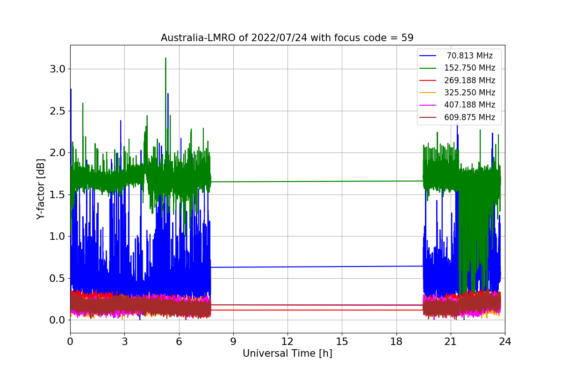Select the 269.188 MHz legend label
The width and height of the screenshot is (561, 374).
tap(470, 80)
